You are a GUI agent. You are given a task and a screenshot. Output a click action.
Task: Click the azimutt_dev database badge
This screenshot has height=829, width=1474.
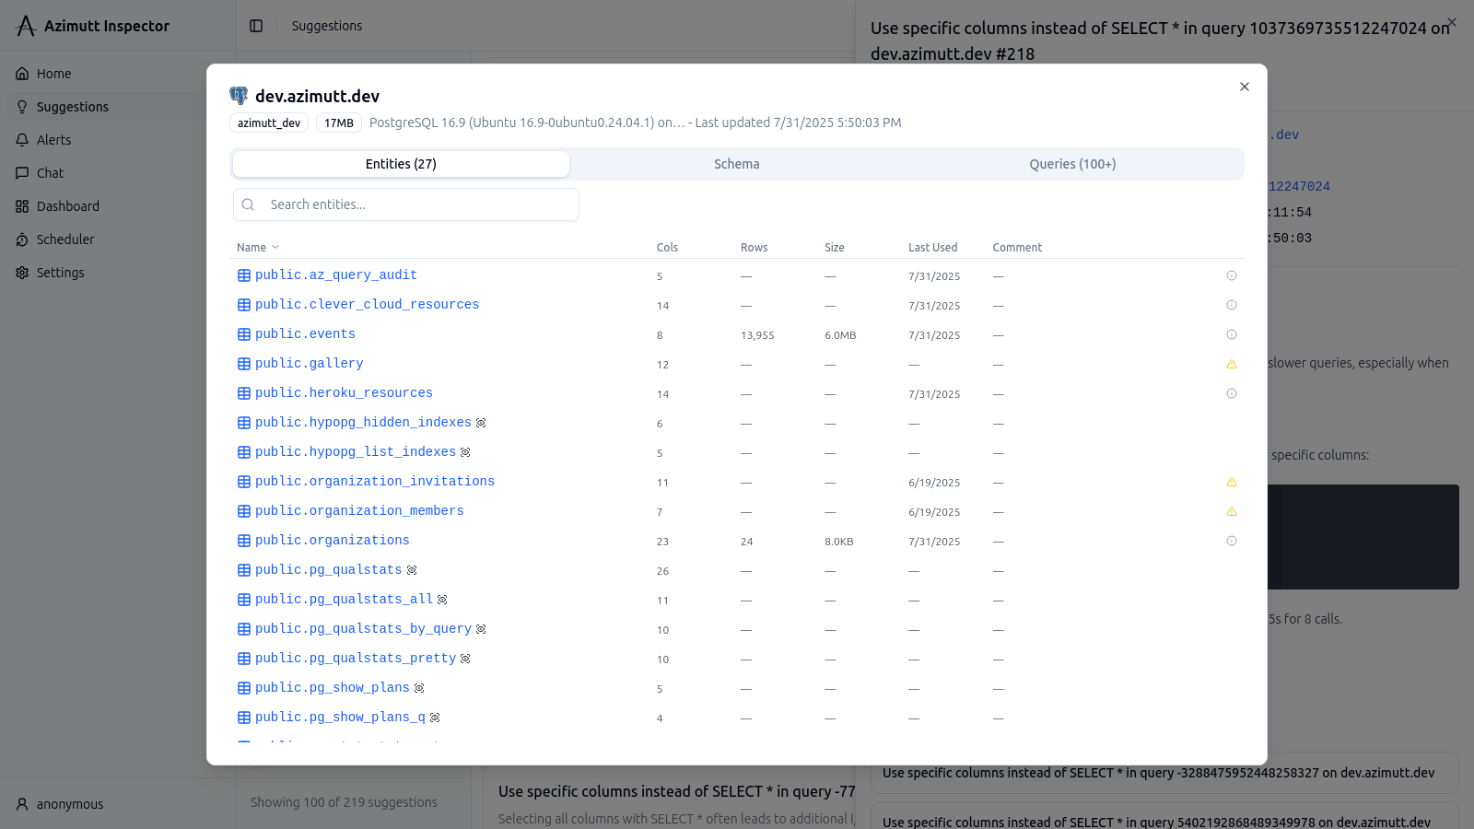pos(269,123)
